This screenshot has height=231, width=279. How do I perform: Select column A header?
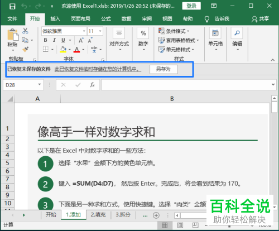click(37, 99)
